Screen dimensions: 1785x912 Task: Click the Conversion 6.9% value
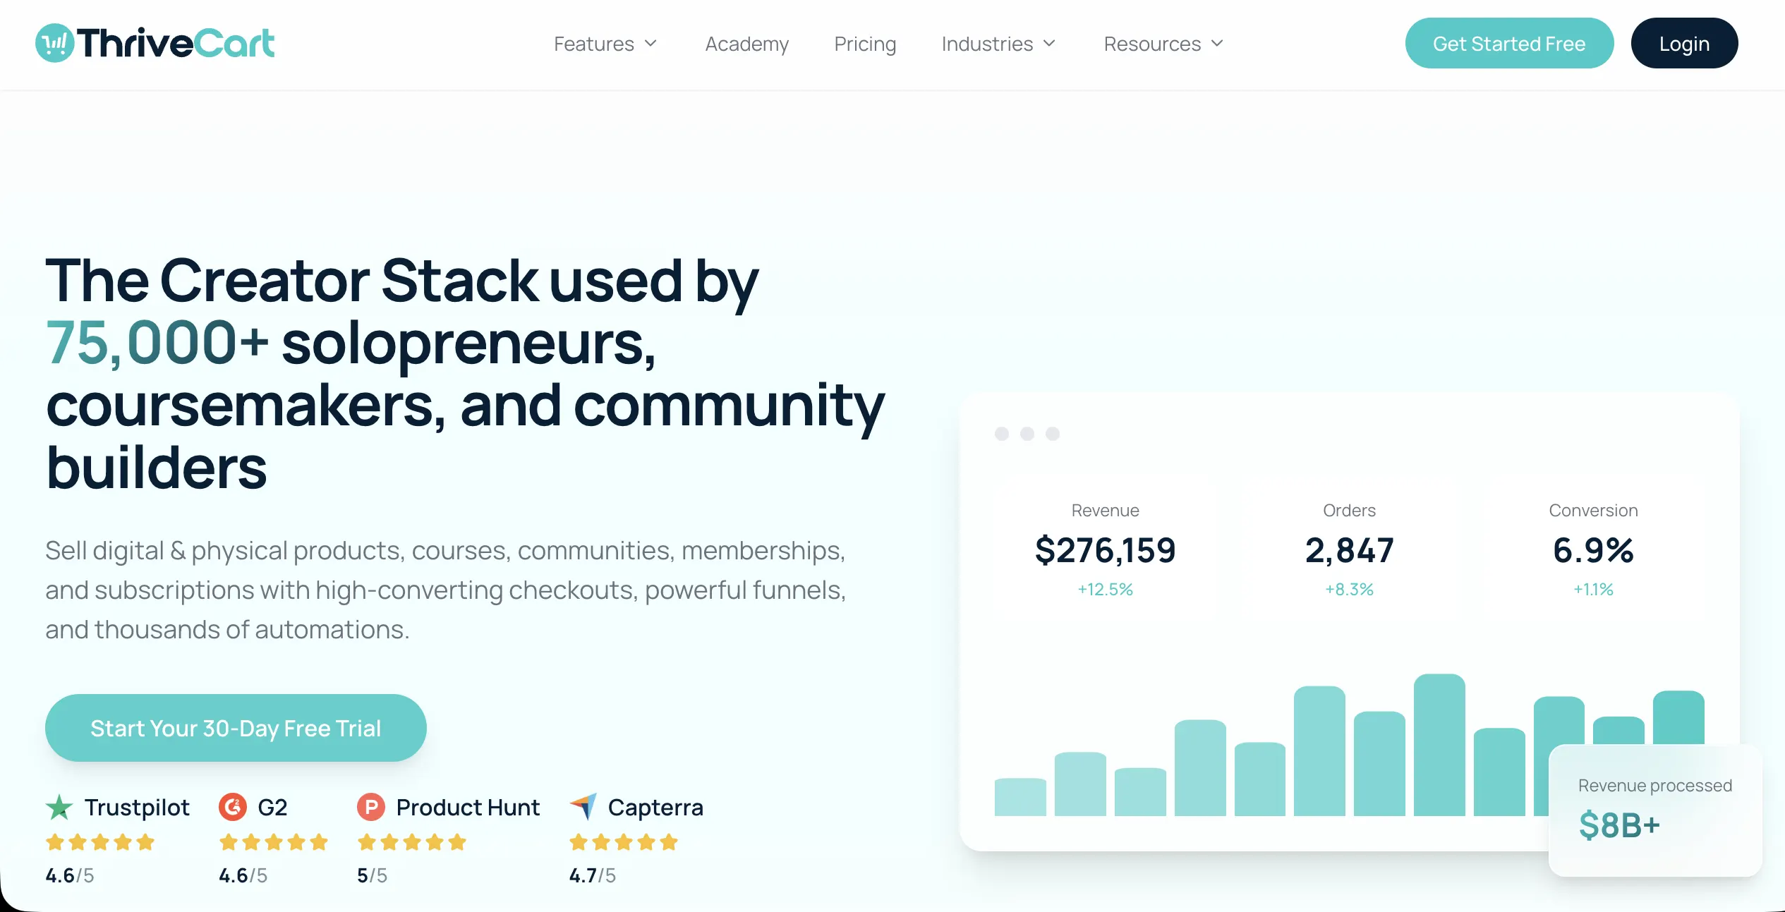coord(1593,550)
